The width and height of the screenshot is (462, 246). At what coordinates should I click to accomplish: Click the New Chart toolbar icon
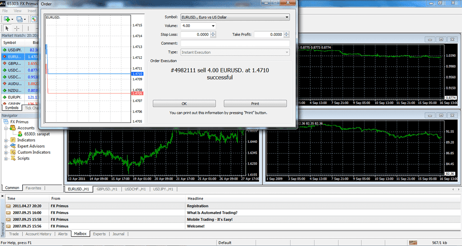(x=7, y=19)
